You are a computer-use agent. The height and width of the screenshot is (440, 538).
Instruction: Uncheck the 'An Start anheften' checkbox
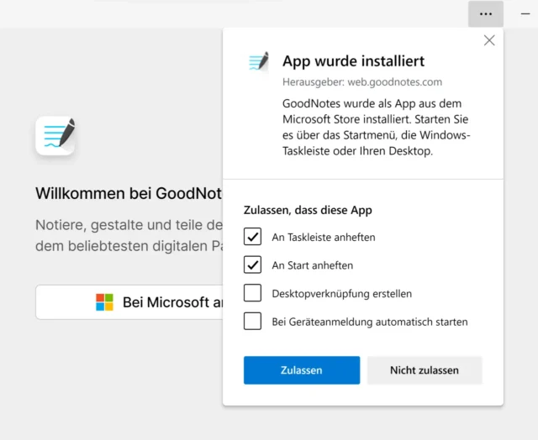pyautogui.click(x=252, y=265)
